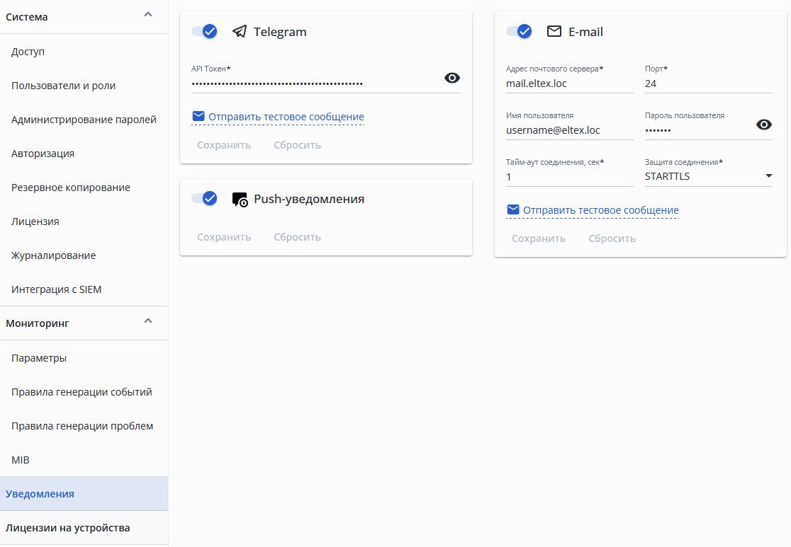Collapse the Система section chevron
This screenshot has height=547, width=791.
(x=147, y=14)
